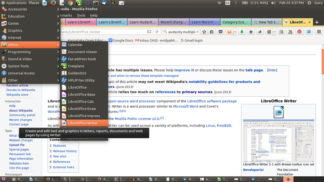The height and width of the screenshot is (182, 324).
Task: Expand the Sound & Video submenu
Action: (30, 59)
